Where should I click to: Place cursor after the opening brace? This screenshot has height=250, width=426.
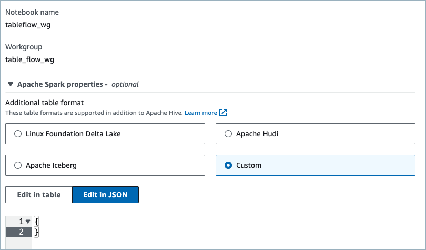point(39,222)
